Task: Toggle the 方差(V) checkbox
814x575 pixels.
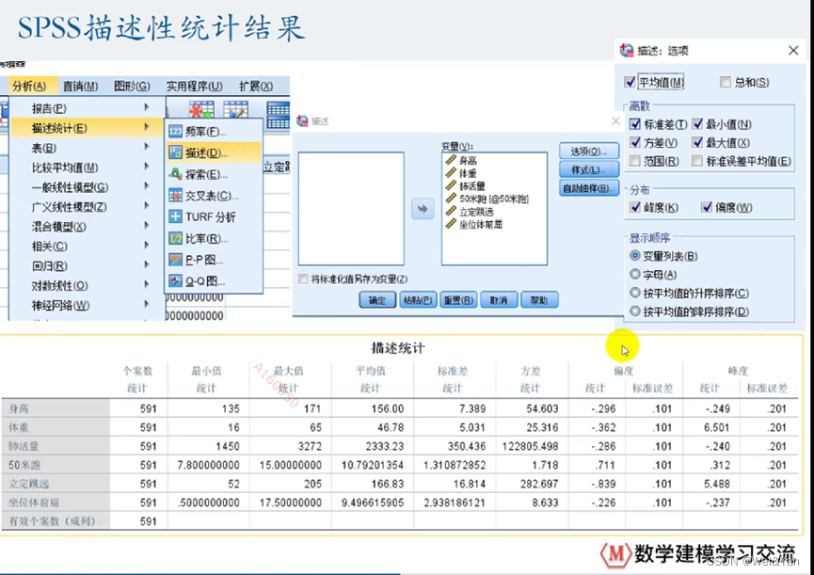Action: pos(635,142)
